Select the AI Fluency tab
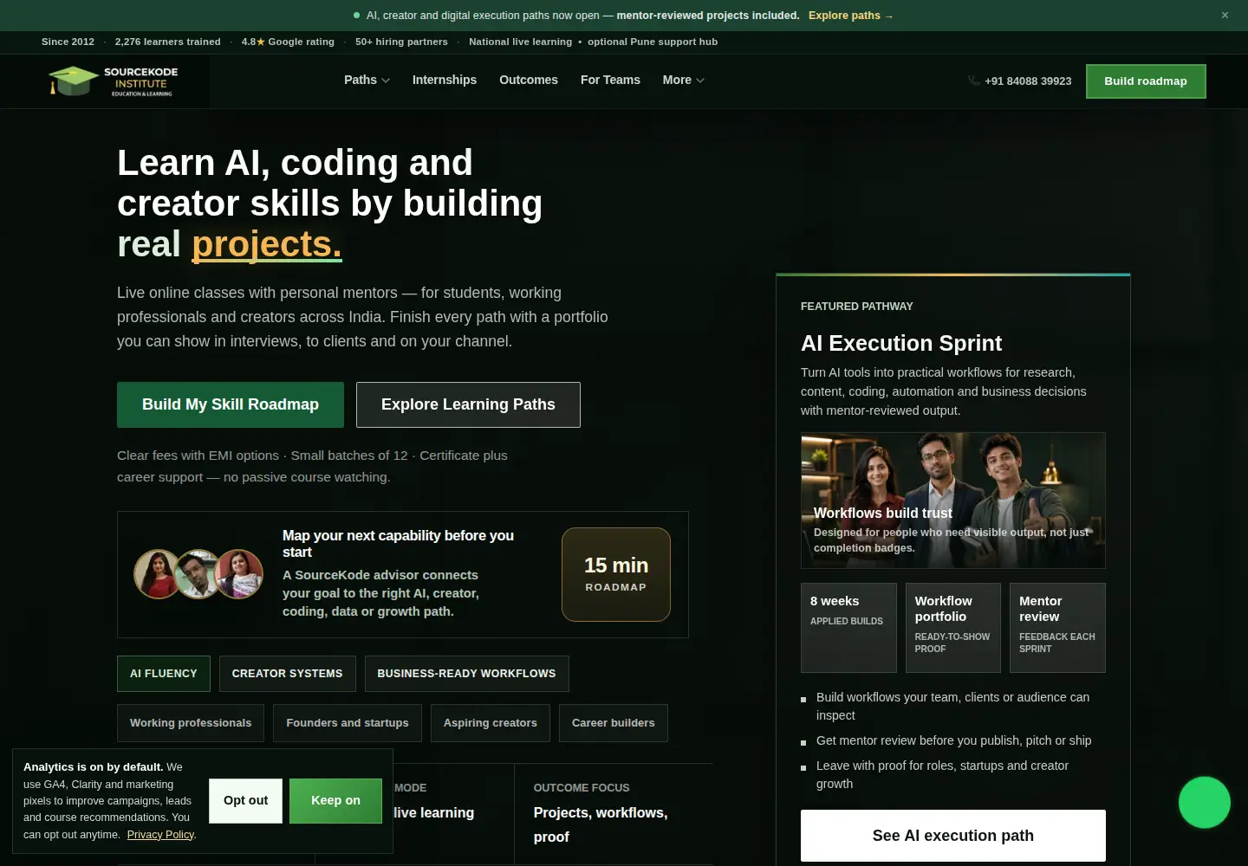The image size is (1248, 866). 164,674
